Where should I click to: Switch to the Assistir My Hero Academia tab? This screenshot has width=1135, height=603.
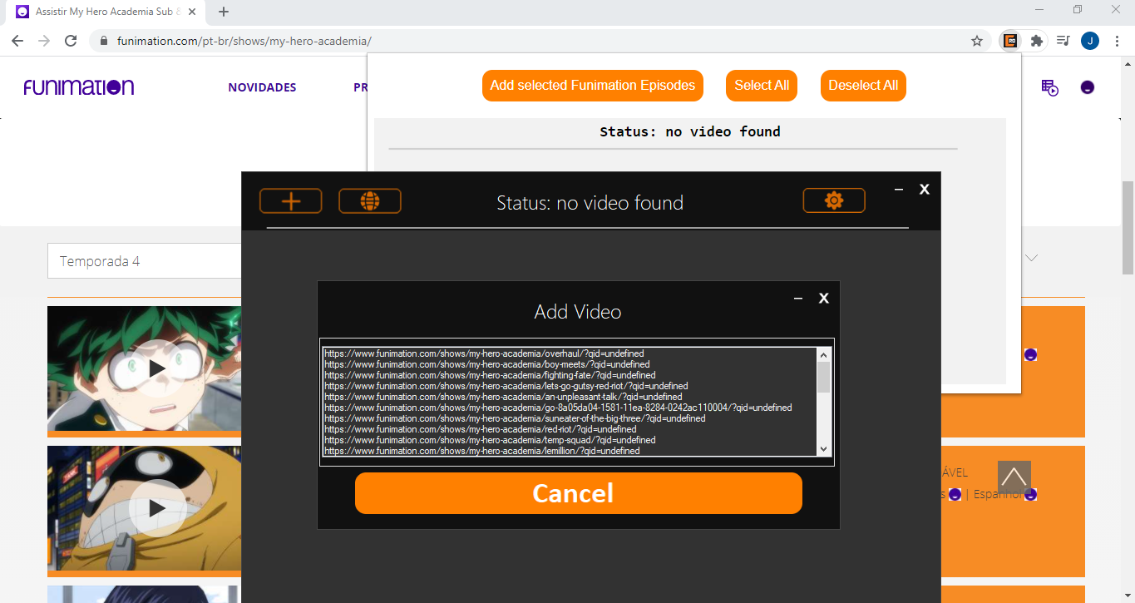pos(100,12)
